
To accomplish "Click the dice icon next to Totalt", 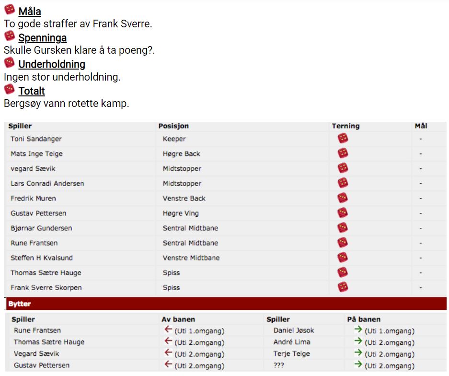I will [x=10, y=89].
